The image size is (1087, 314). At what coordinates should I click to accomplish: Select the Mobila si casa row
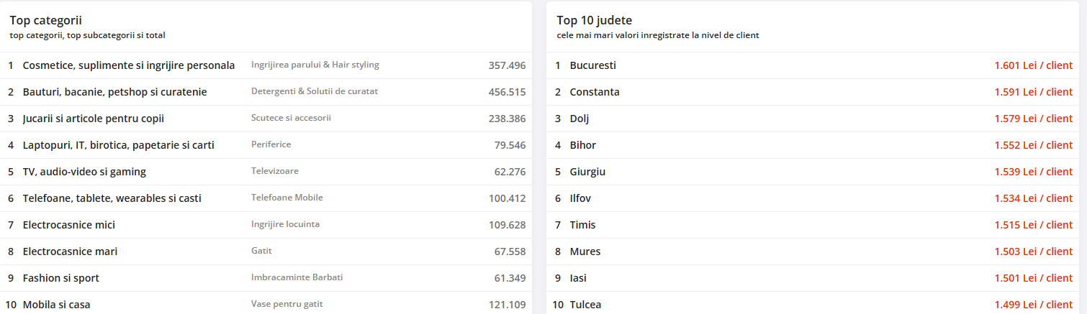click(266, 305)
